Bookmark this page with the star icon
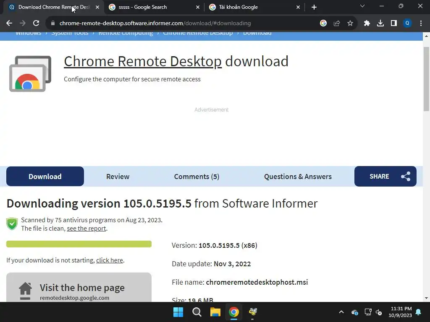The width and height of the screenshot is (430, 322). [x=350, y=23]
